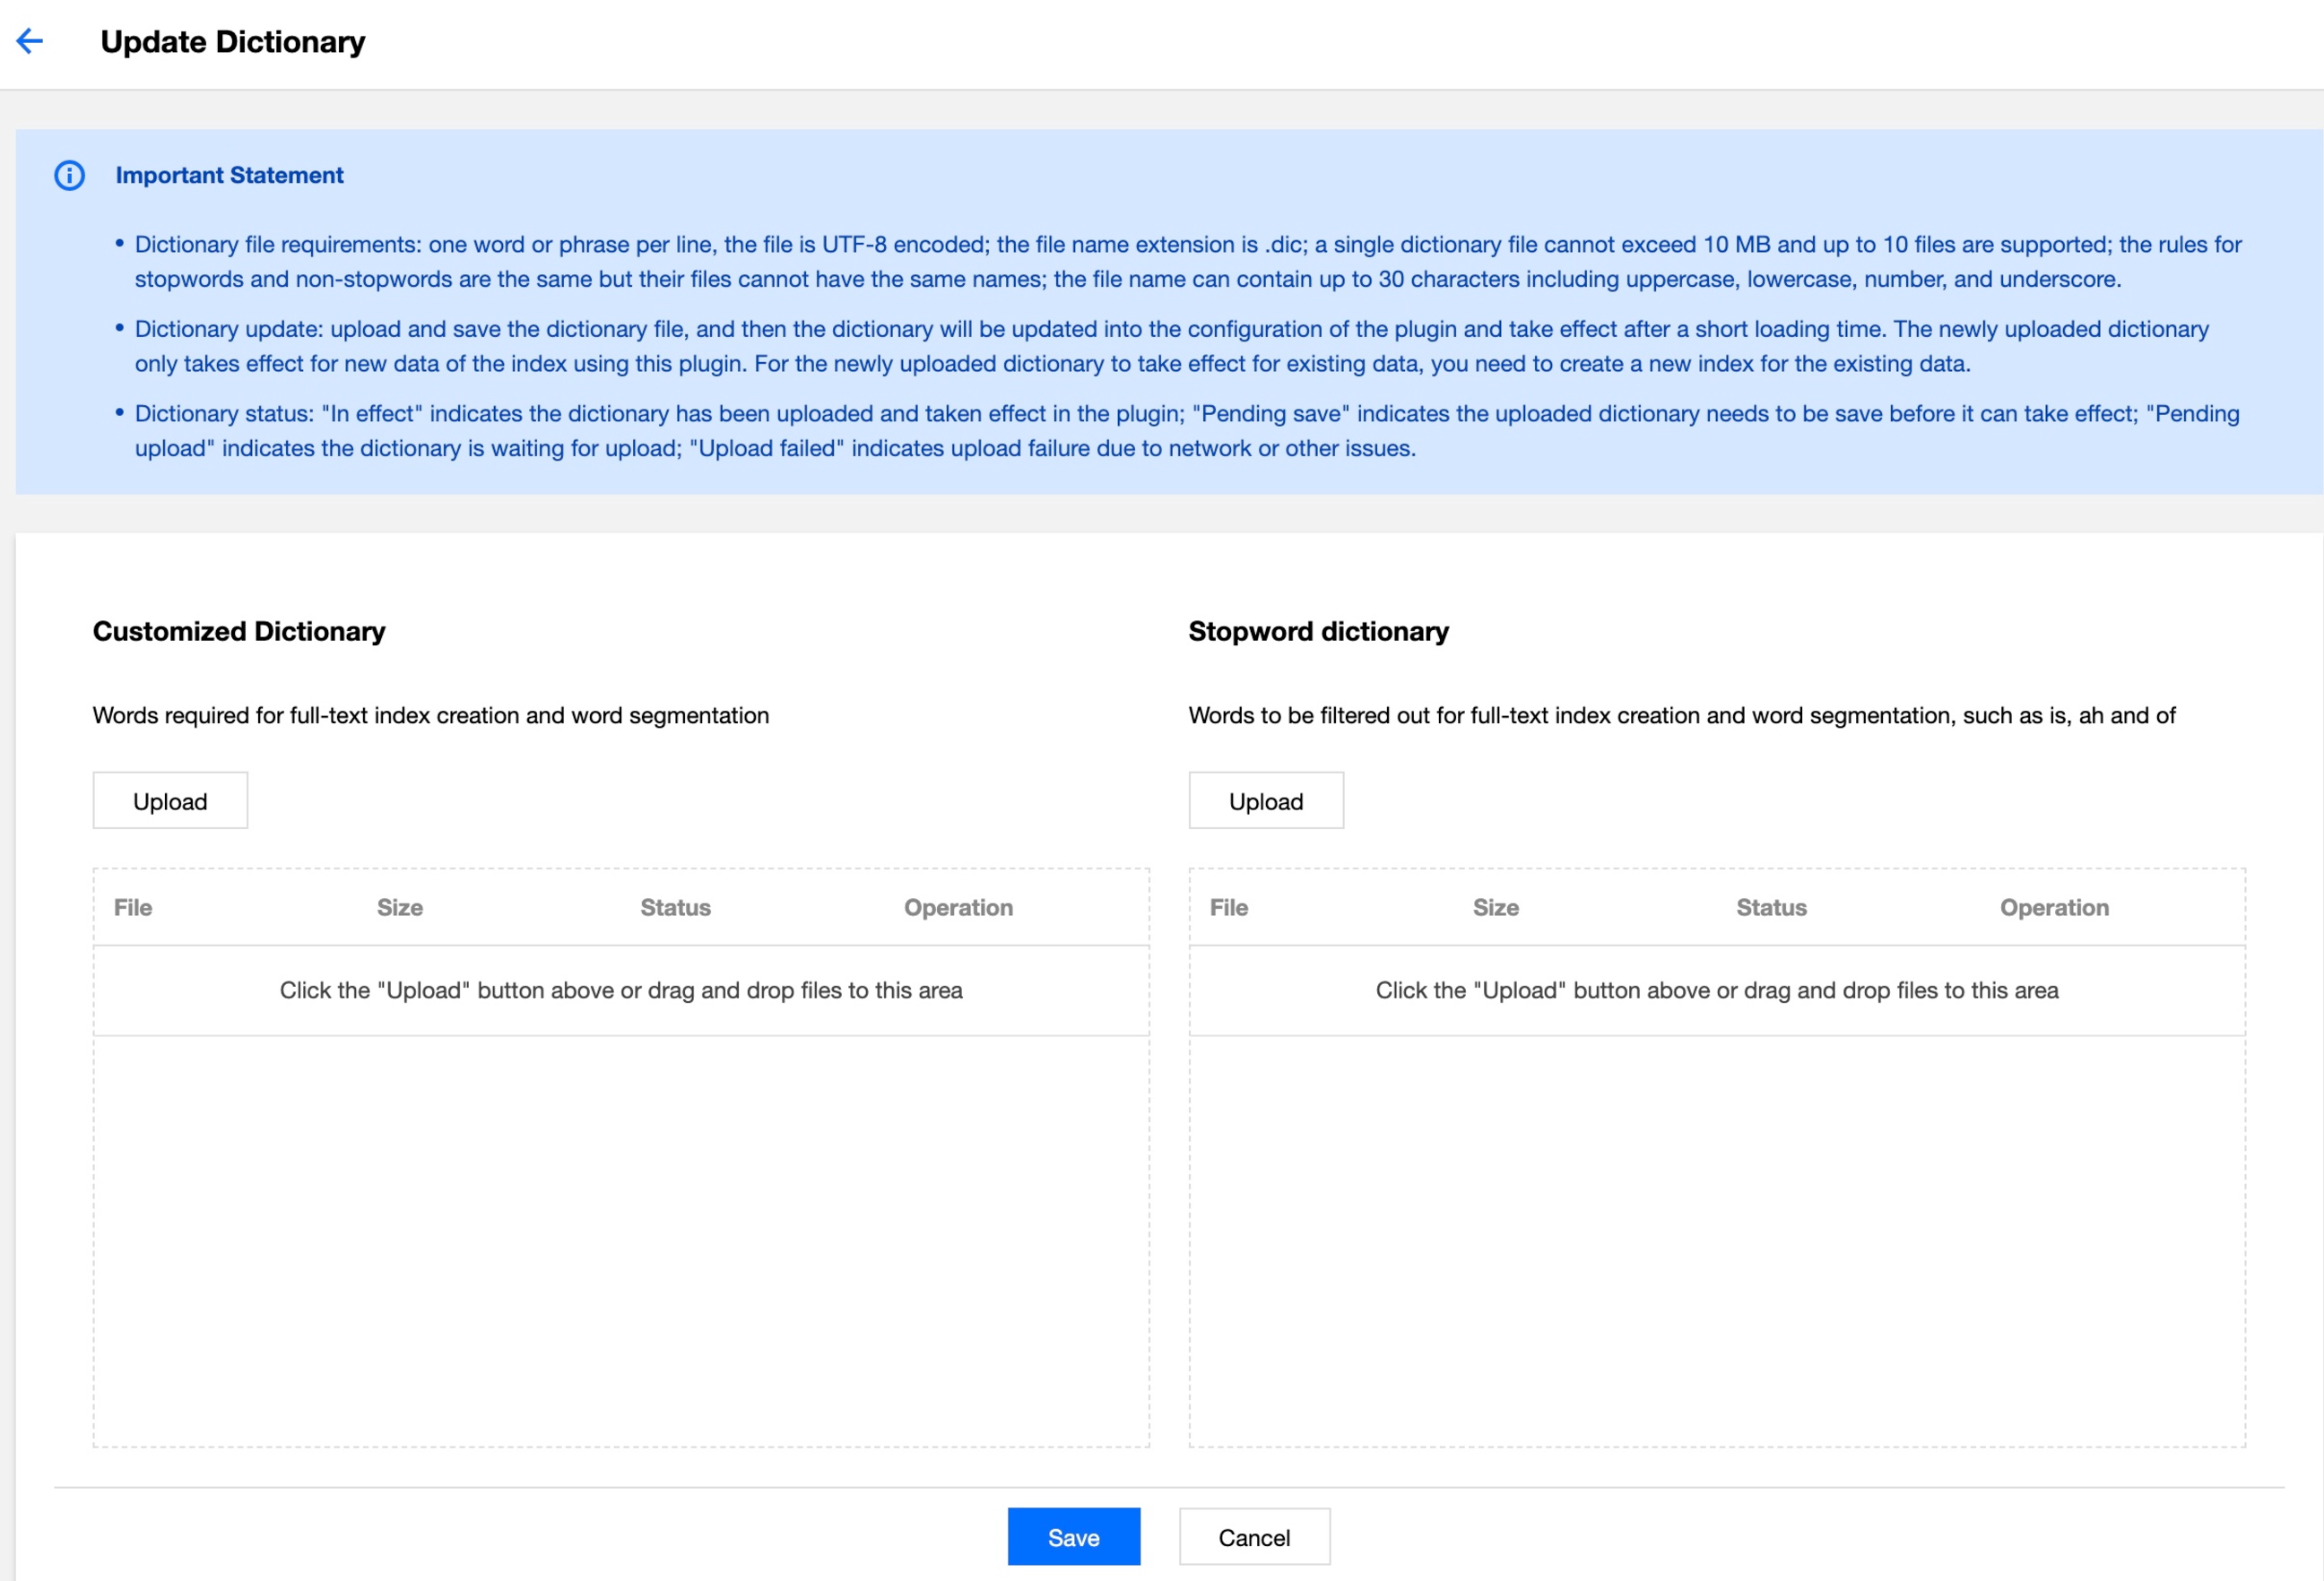Image resolution: width=2324 pixels, height=1581 pixels.
Task: Click File column header in Stopword dictionary
Action: (1229, 907)
